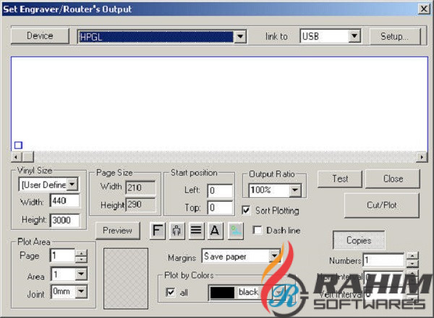Image resolution: width=434 pixels, height=318 pixels.
Task: Click the Plot Area Page number field
Action: coord(63,256)
